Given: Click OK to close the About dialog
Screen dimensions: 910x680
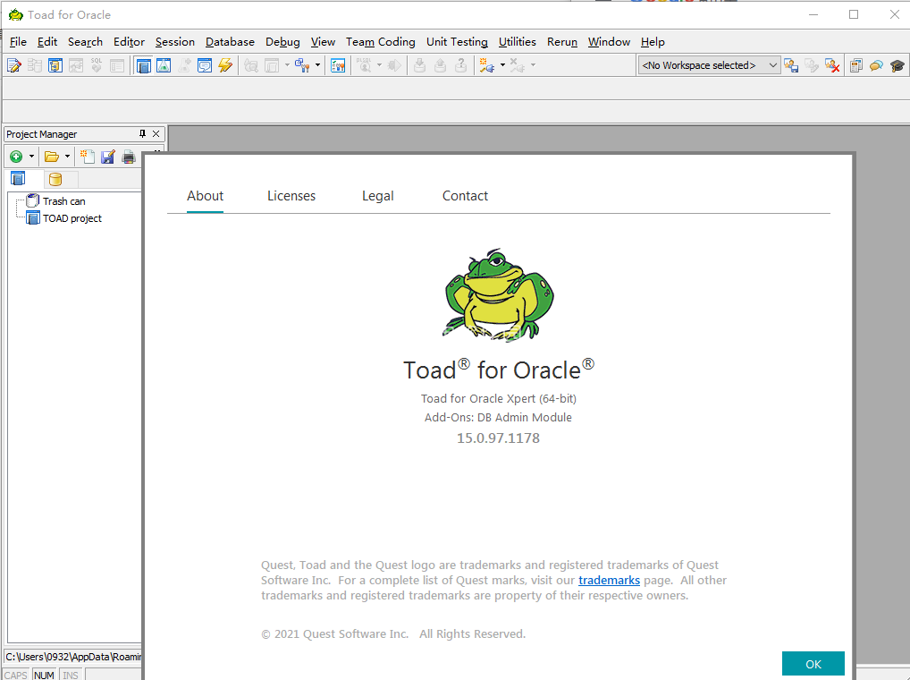Looking at the screenshot, I should [x=813, y=664].
